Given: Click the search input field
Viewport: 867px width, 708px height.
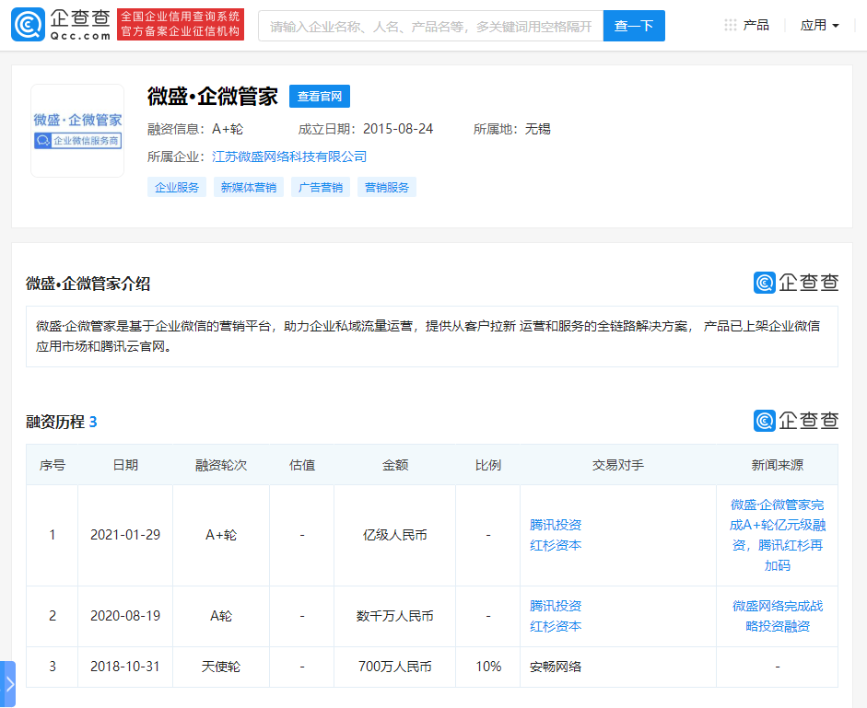Looking at the screenshot, I should tap(430, 26).
